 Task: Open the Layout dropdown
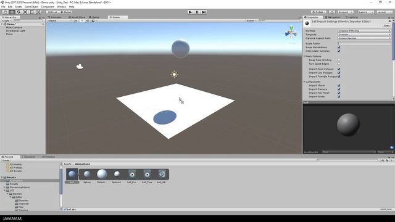[385, 12]
